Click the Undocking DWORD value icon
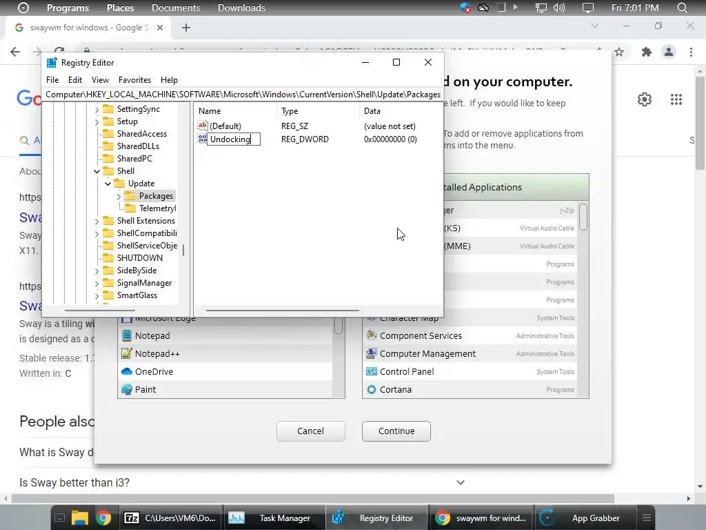 tap(202, 139)
